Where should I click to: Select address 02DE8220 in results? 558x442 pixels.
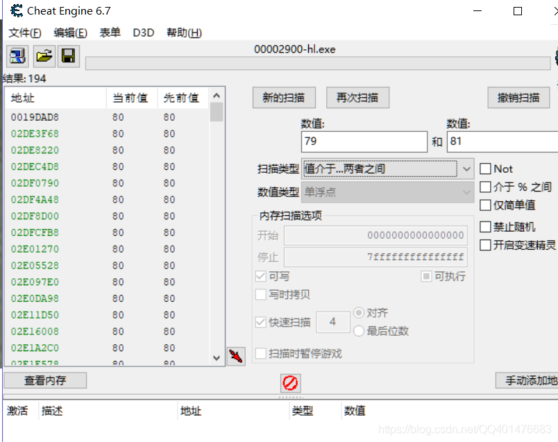pos(35,150)
